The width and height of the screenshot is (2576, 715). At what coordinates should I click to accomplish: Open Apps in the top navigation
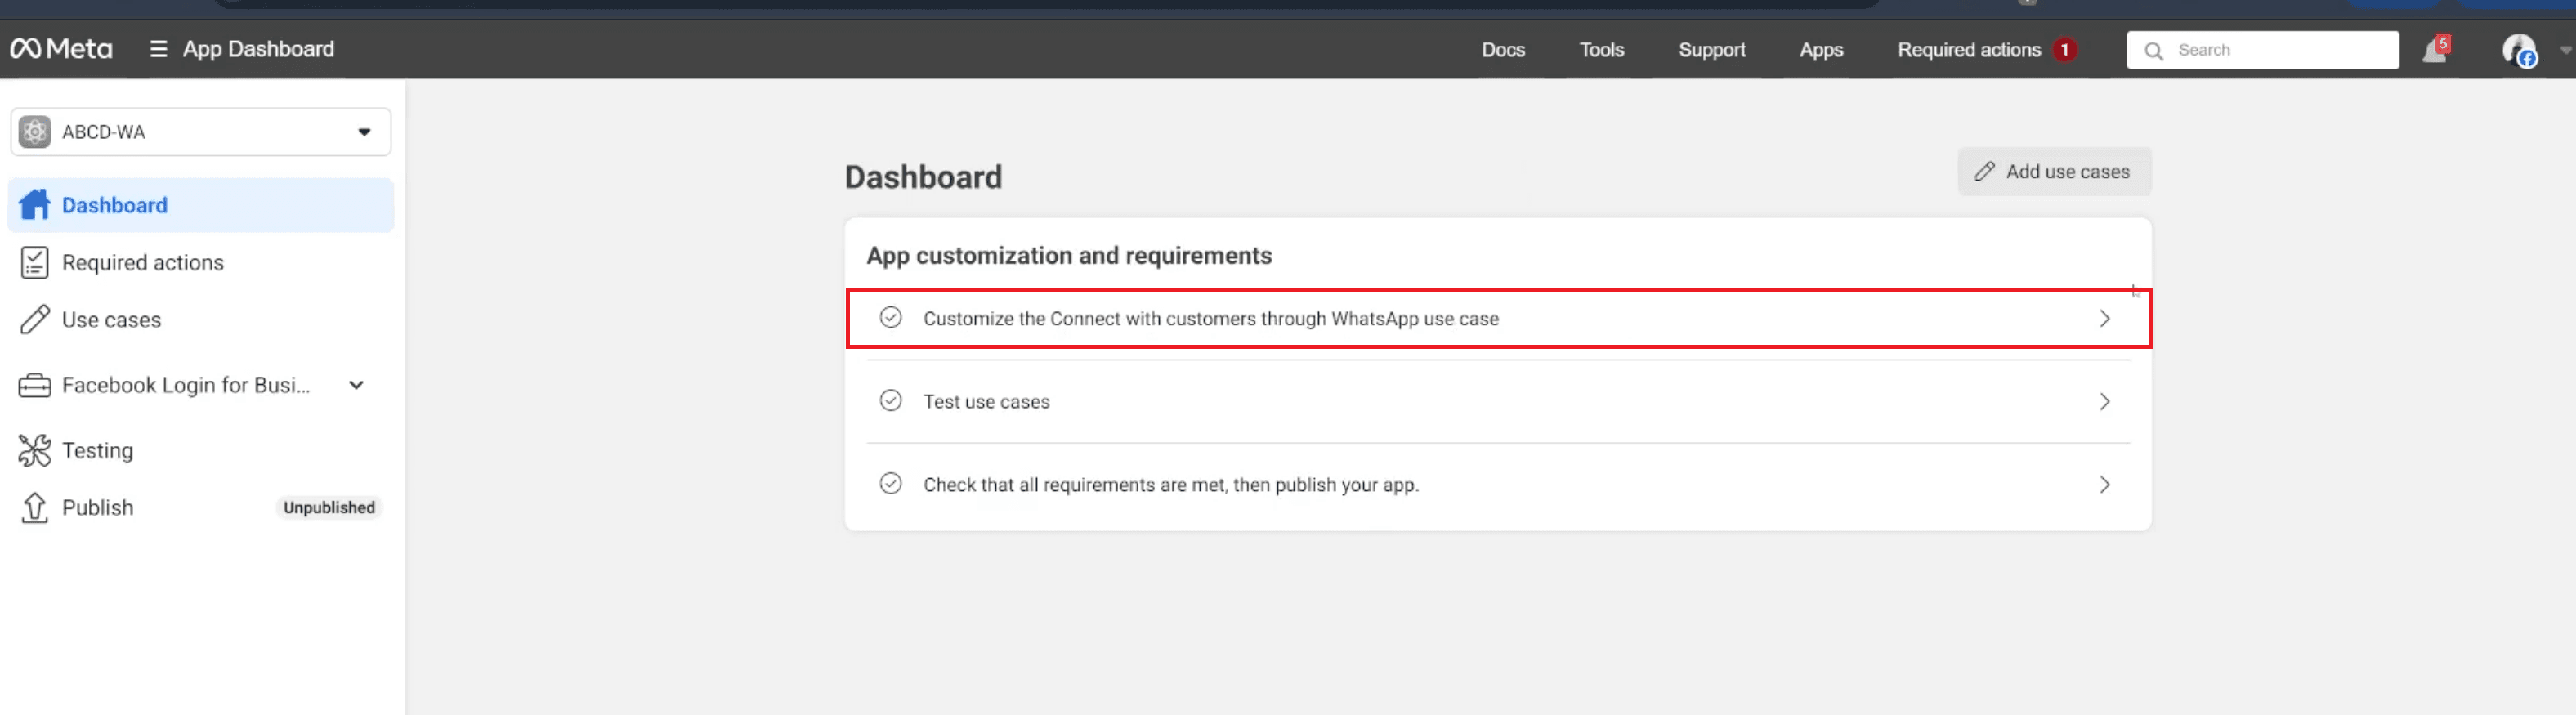point(1820,50)
